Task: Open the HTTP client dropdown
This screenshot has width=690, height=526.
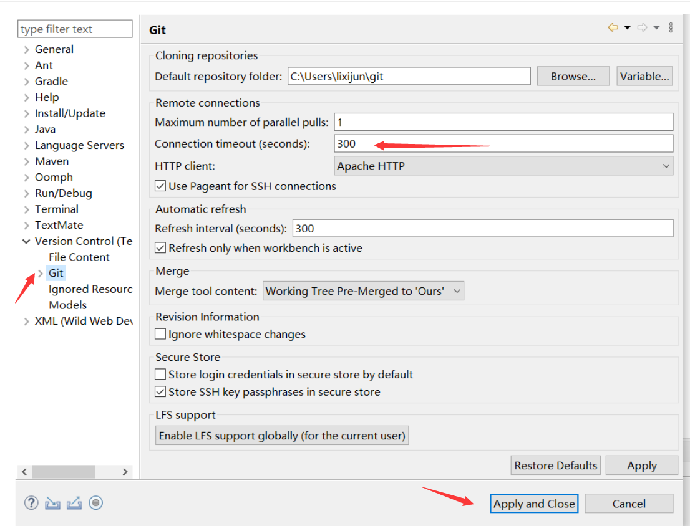Action: pos(503,166)
